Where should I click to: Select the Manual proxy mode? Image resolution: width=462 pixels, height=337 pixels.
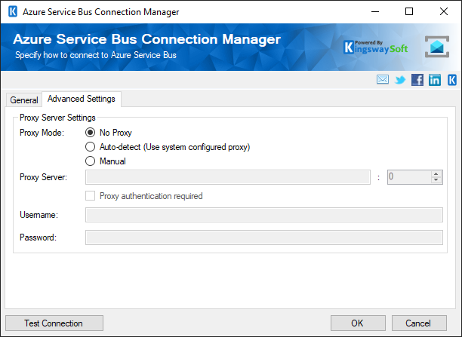90,161
